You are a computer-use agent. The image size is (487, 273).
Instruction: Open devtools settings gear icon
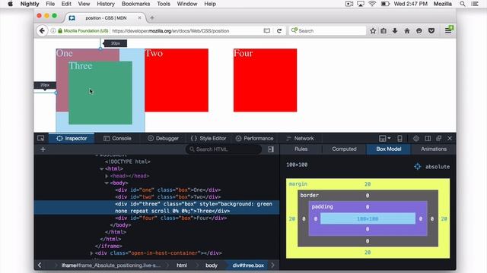[x=416, y=138]
